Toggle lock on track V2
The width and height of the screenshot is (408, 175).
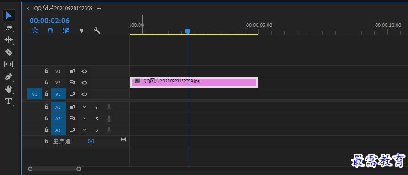(x=47, y=82)
